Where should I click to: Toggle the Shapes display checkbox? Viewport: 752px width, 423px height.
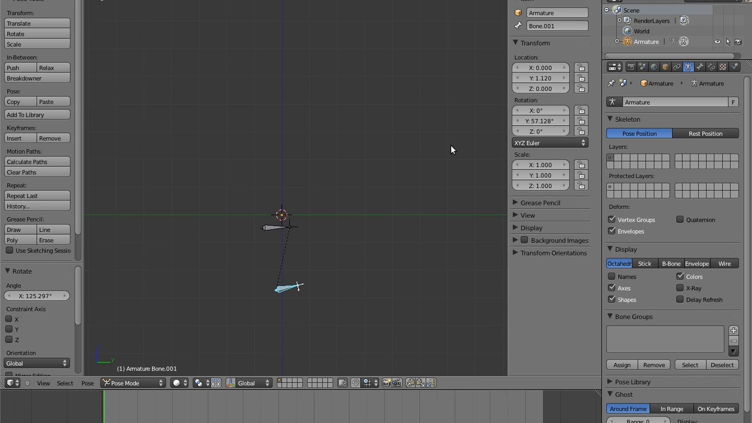coord(612,300)
